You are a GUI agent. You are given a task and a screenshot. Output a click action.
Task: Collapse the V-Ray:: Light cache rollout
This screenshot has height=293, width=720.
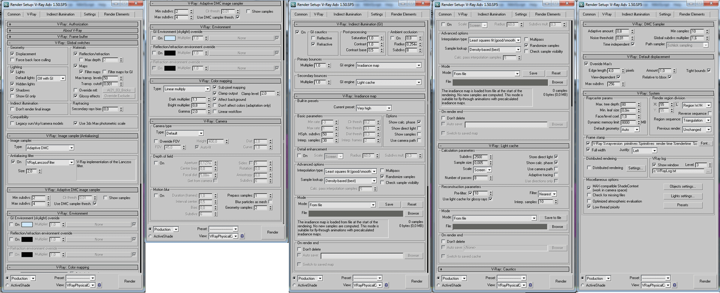point(504,146)
